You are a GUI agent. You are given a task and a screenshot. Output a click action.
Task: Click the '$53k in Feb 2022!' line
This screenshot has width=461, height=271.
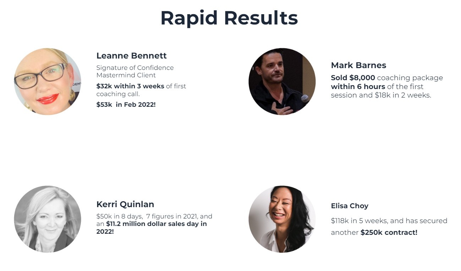126,105
